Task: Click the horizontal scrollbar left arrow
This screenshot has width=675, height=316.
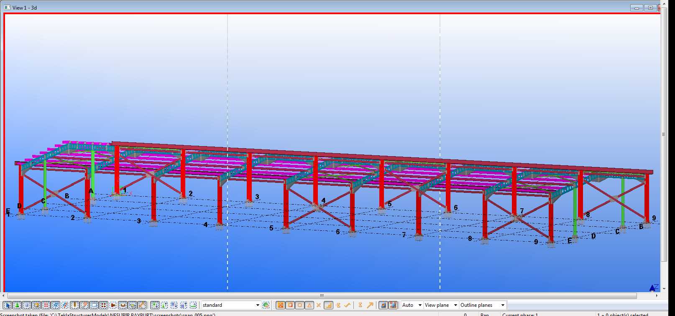Action: coord(3,296)
